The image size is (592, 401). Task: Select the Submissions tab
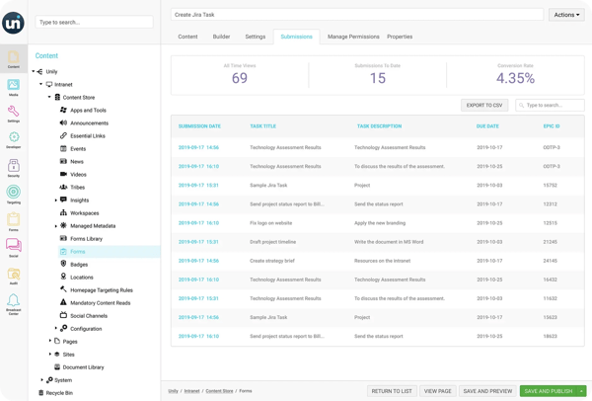[x=296, y=37]
